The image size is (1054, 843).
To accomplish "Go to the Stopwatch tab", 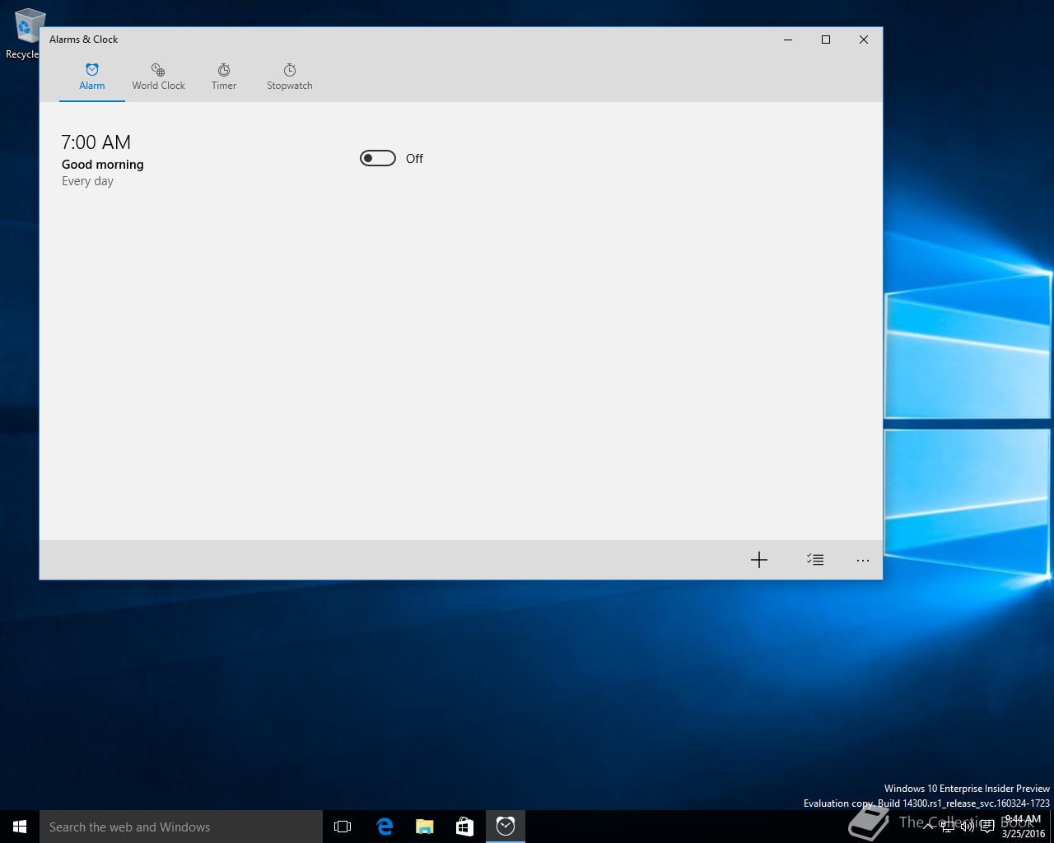I will (x=289, y=77).
